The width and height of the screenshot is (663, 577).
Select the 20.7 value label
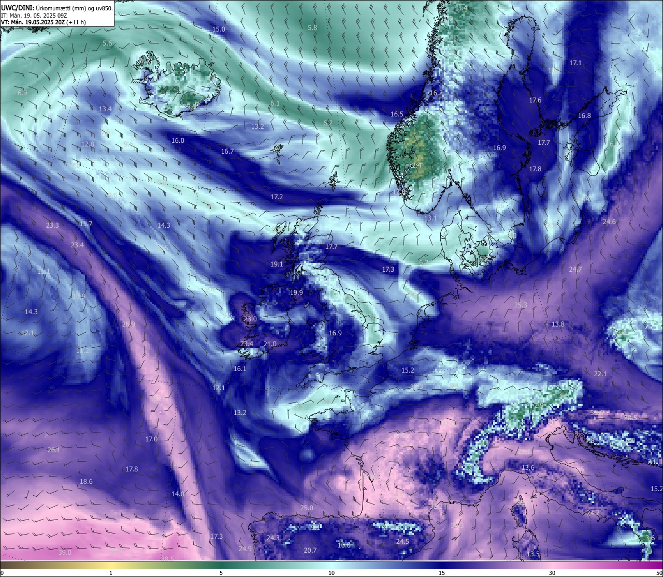click(x=310, y=551)
